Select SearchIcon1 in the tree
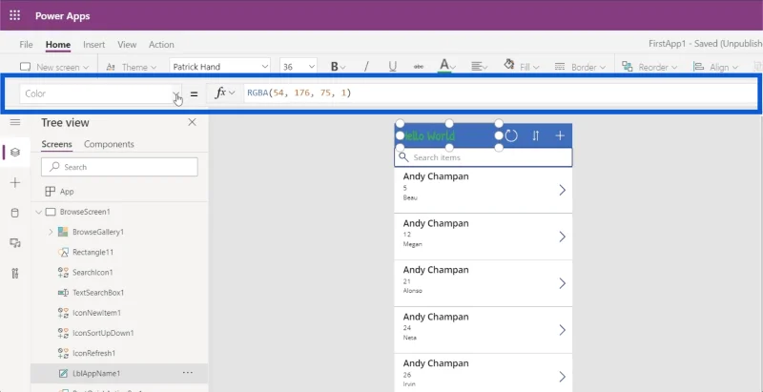 [93, 273]
